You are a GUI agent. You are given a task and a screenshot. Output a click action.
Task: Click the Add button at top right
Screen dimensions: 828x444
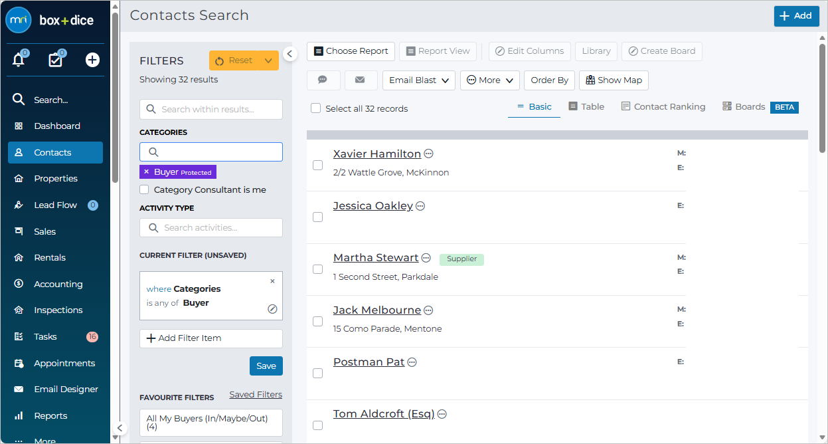(x=797, y=16)
